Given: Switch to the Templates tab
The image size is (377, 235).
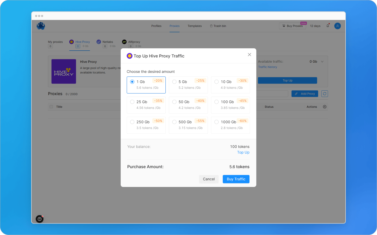Looking at the screenshot, I should pyautogui.click(x=195, y=26).
